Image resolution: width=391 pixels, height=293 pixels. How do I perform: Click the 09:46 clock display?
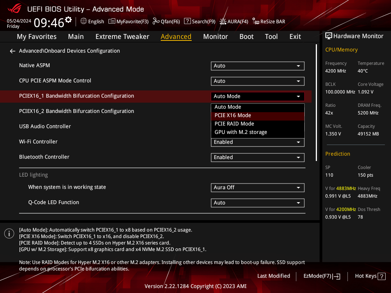(x=49, y=23)
